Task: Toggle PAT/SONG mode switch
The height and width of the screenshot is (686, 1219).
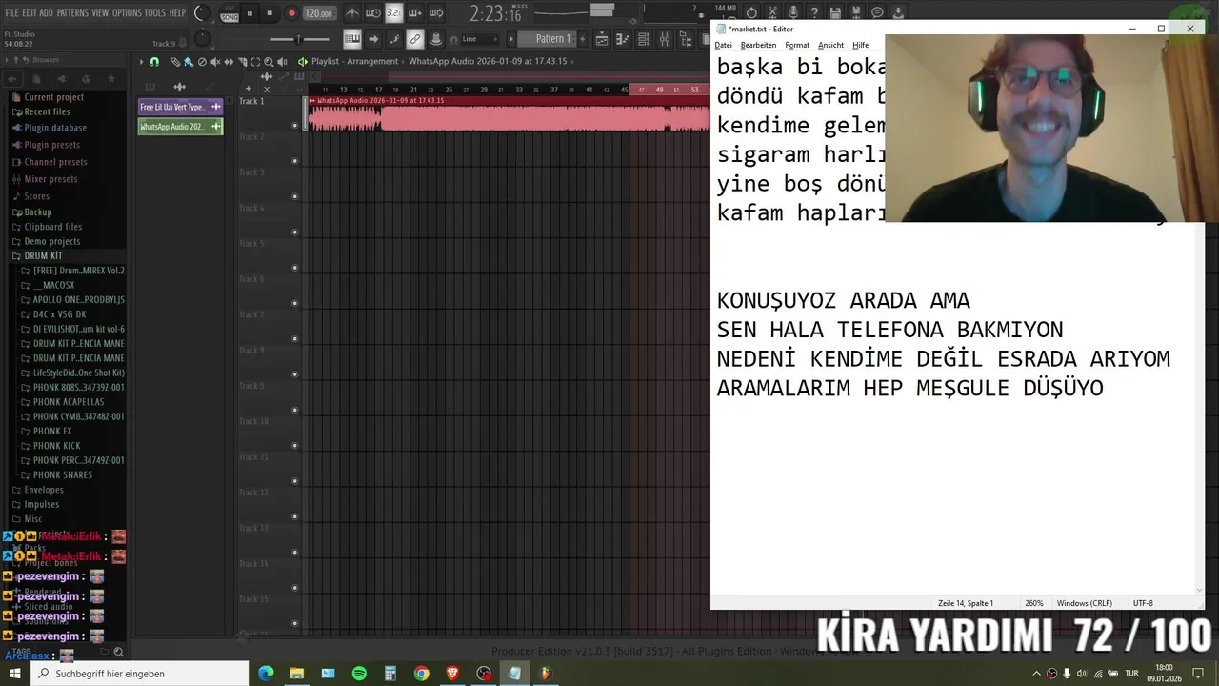Action: point(230,13)
